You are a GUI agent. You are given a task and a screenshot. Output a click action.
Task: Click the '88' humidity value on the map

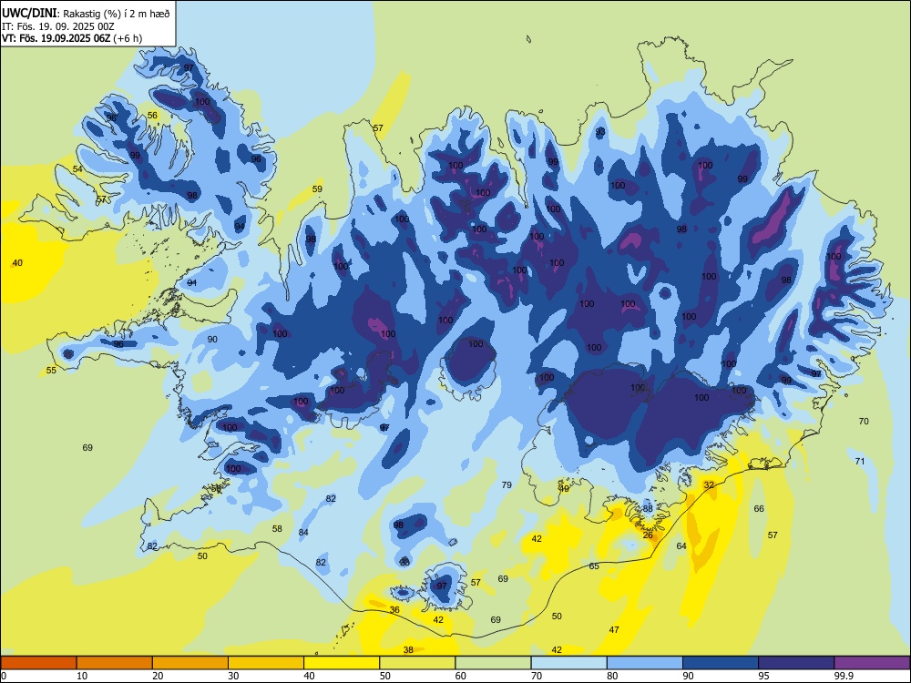click(648, 508)
